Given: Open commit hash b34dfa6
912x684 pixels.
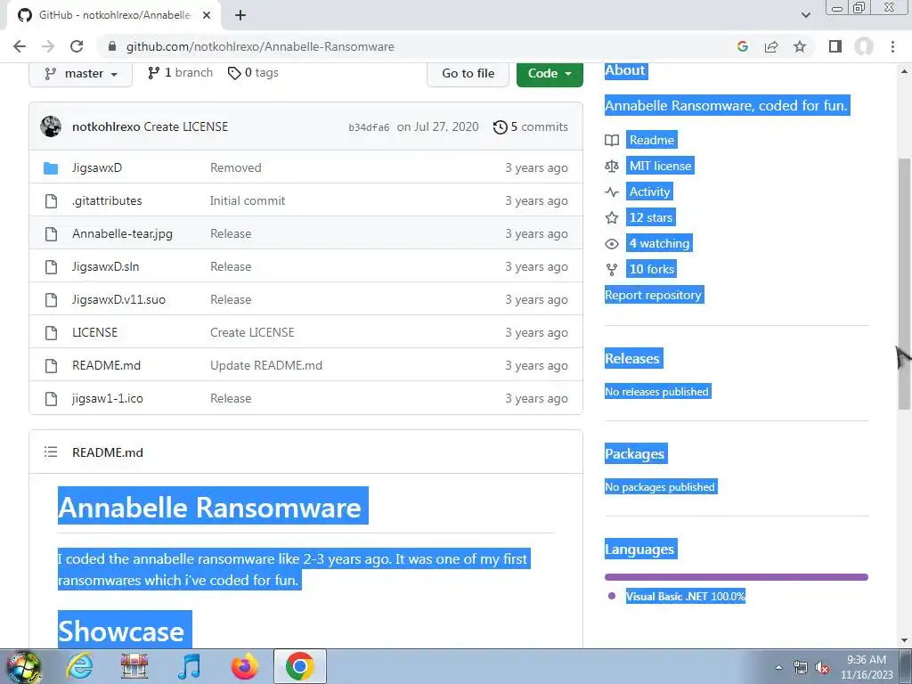Looking at the screenshot, I should (369, 127).
